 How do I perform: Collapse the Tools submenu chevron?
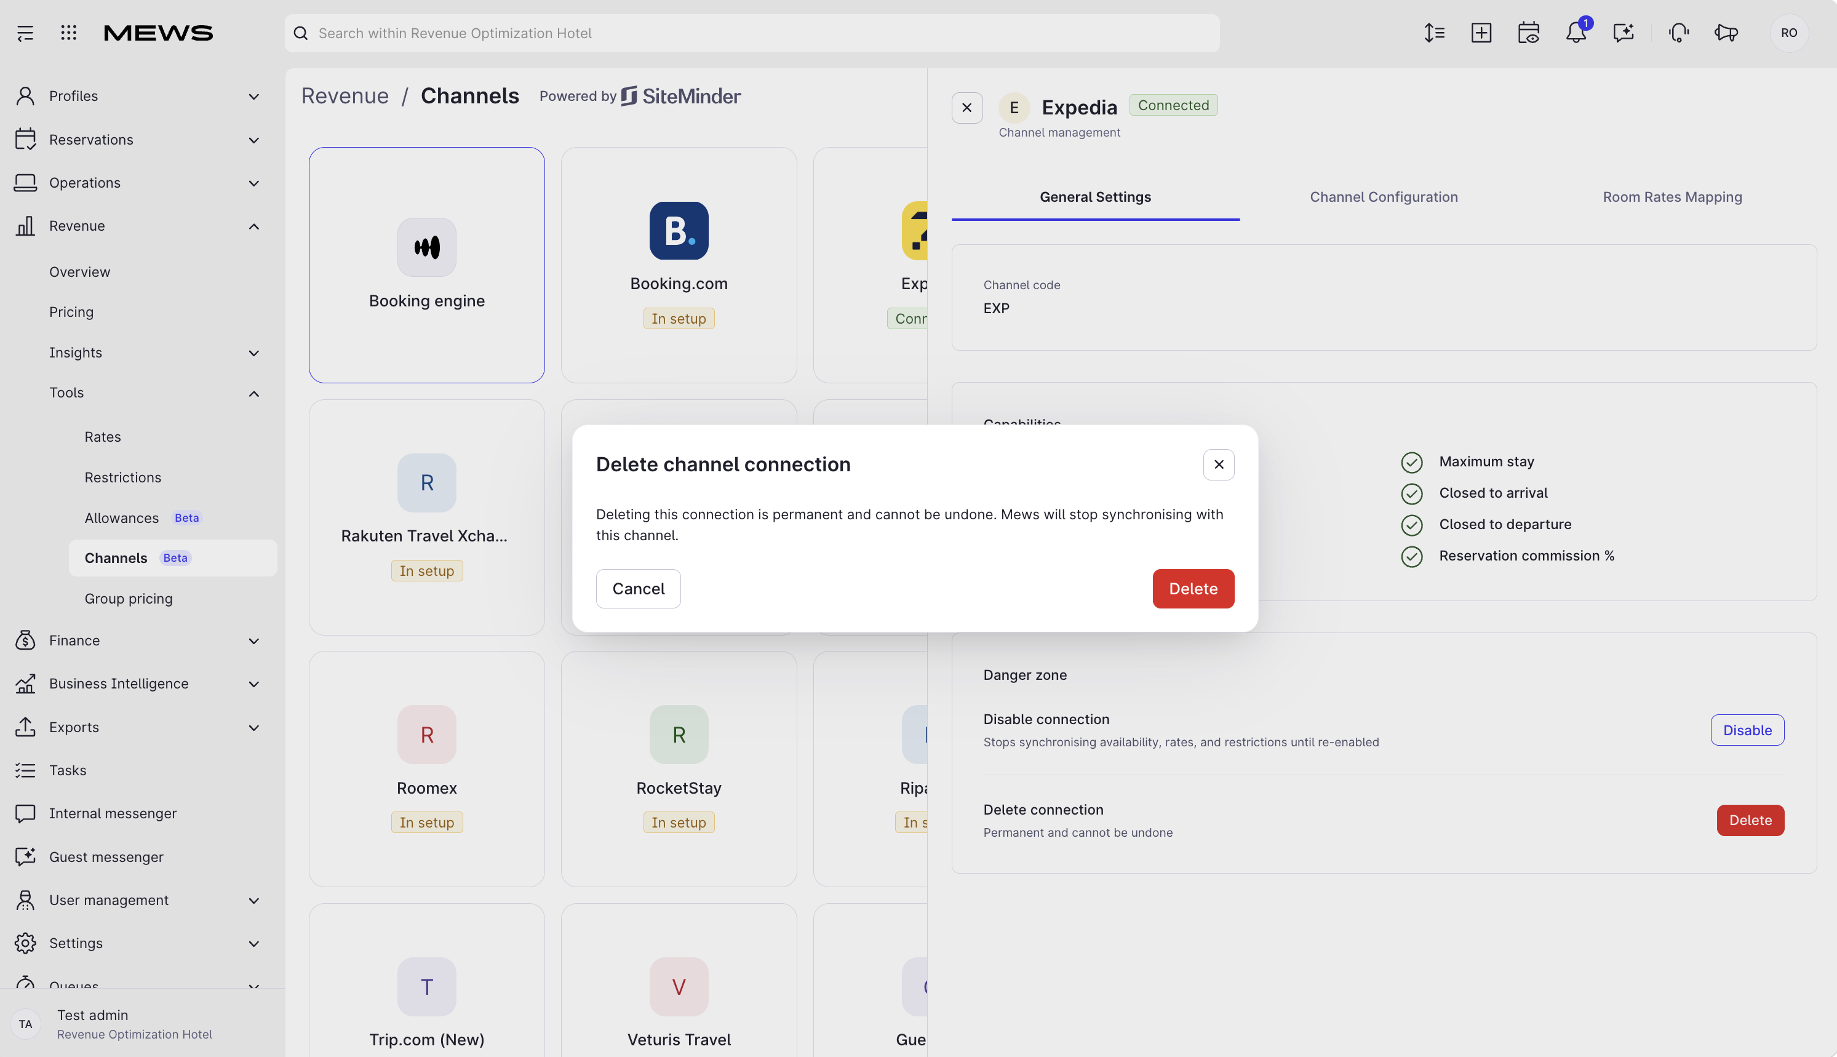tap(254, 394)
